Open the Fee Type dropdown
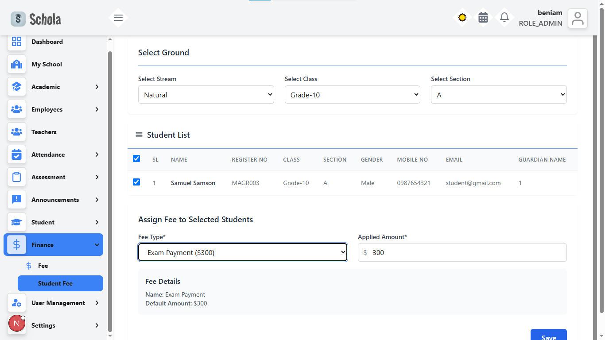The height and width of the screenshot is (340, 605). (242, 252)
